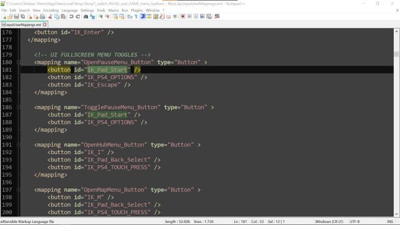
Task: Click the spell check ABC icon
Action: pyautogui.click(x=217, y=17)
